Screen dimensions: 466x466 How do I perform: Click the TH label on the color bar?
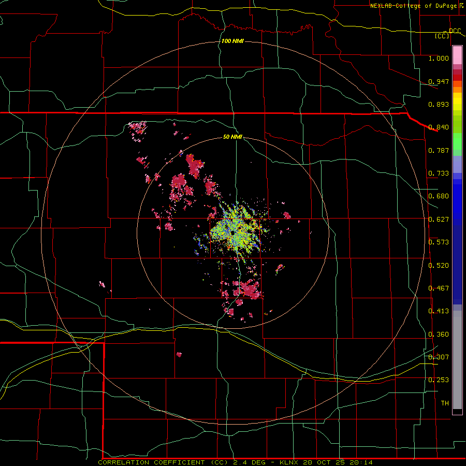445,403
